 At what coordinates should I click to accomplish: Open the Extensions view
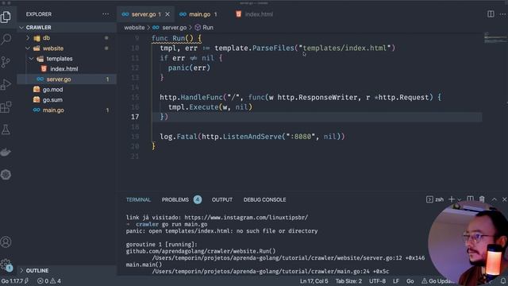6,107
